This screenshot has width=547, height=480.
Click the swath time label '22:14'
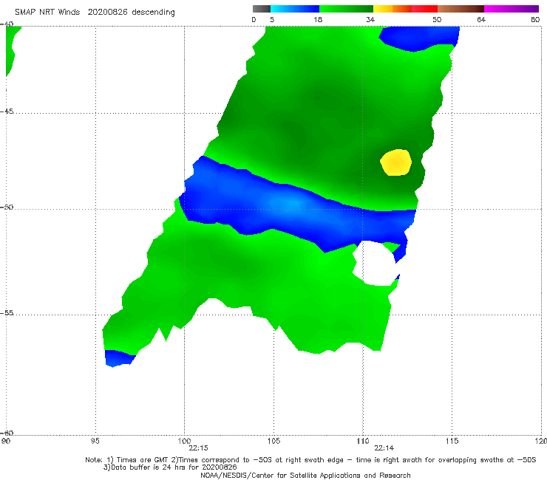click(x=384, y=448)
